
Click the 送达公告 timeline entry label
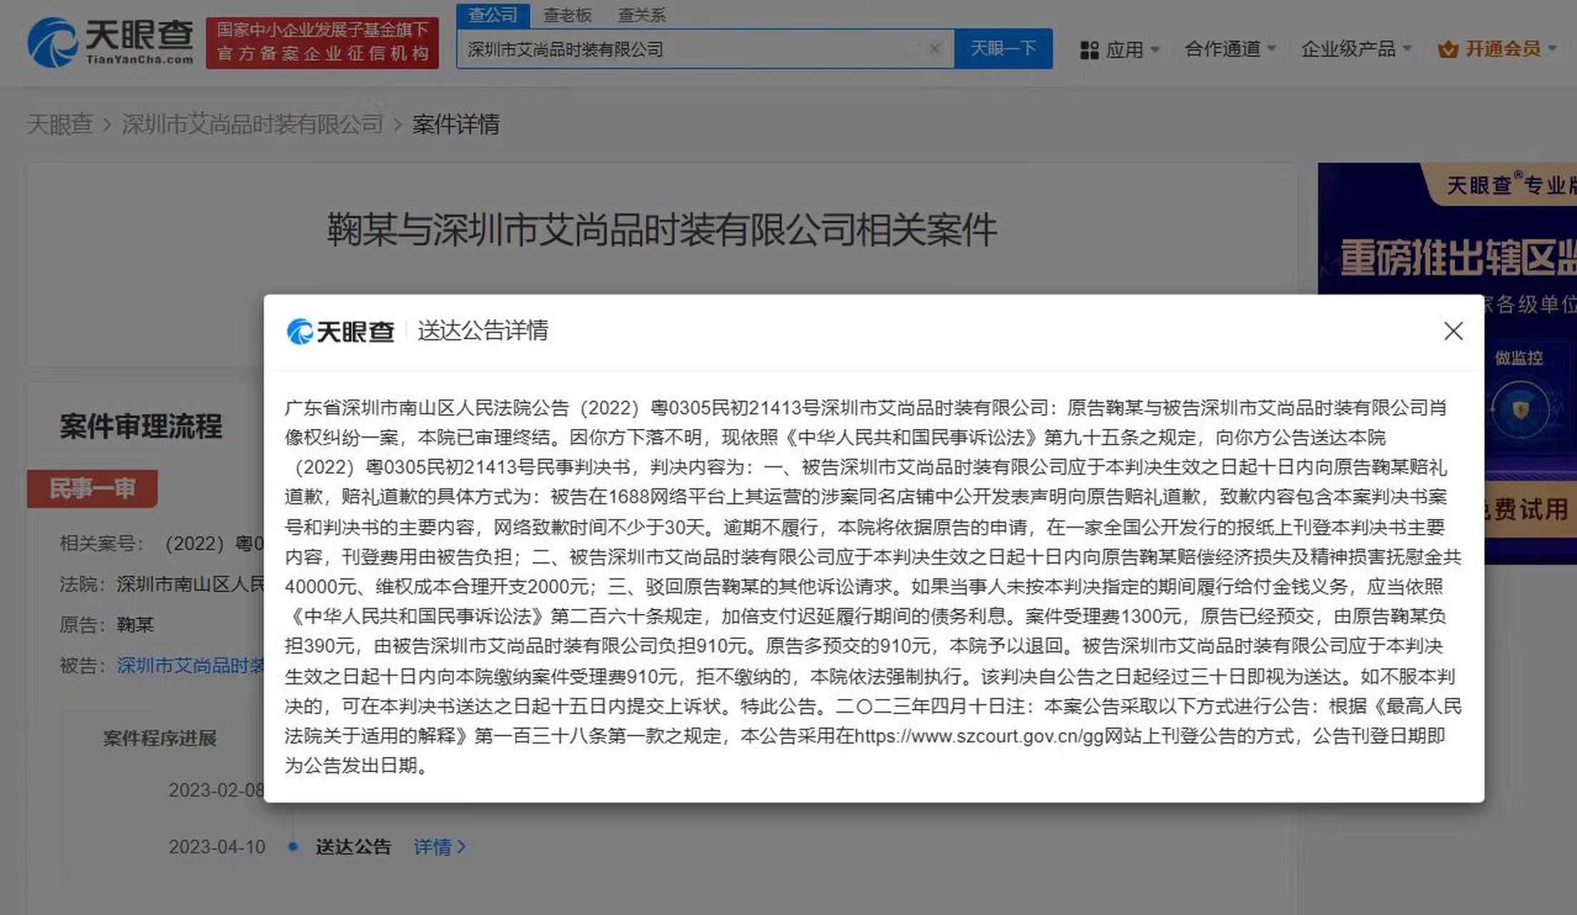click(x=353, y=847)
